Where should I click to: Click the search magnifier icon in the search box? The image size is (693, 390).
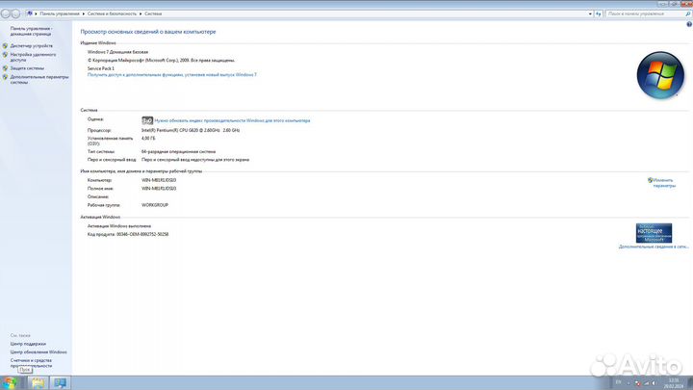(687, 13)
